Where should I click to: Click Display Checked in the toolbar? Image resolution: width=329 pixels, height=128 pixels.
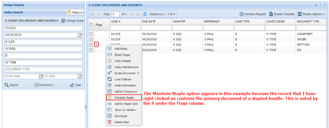pos(282,14)
